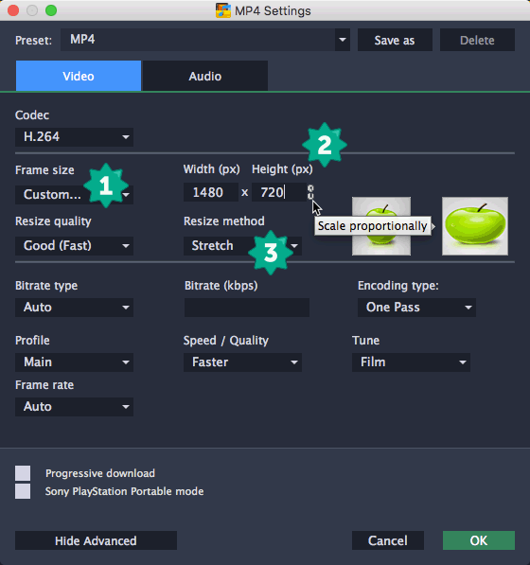The image size is (530, 565).
Task: Expand the Resize quality Good (Fast) dropdown
Action: (x=74, y=246)
